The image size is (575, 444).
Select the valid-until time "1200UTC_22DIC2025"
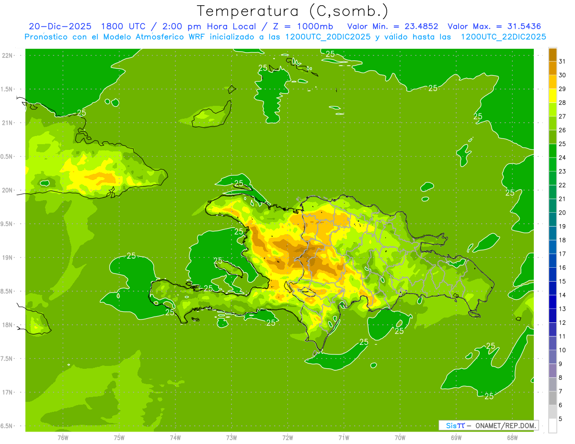[x=503, y=37]
